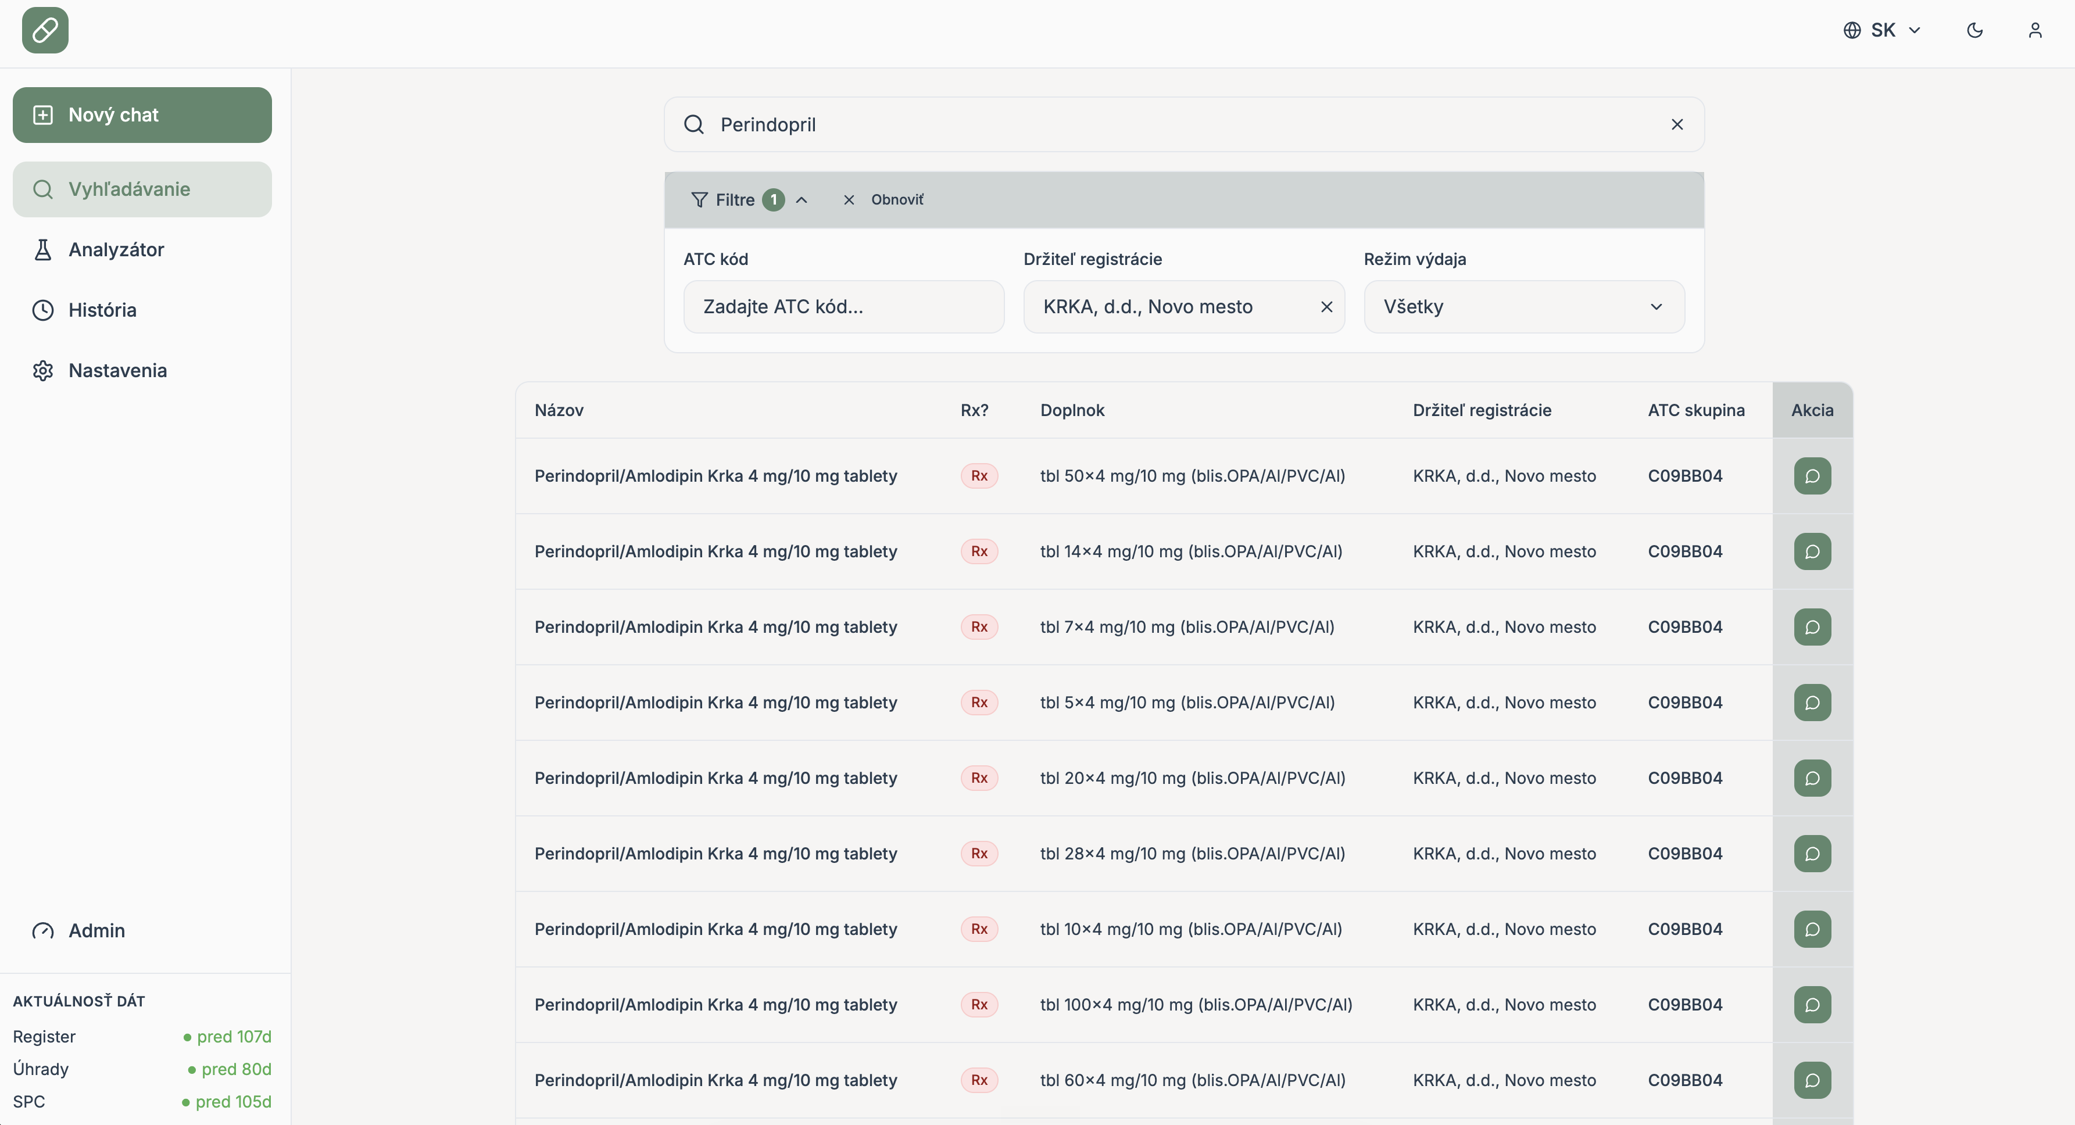Click the Rx badge on tbl 14×4 row
Screen dimensions: 2075x1125
pos(979,551)
